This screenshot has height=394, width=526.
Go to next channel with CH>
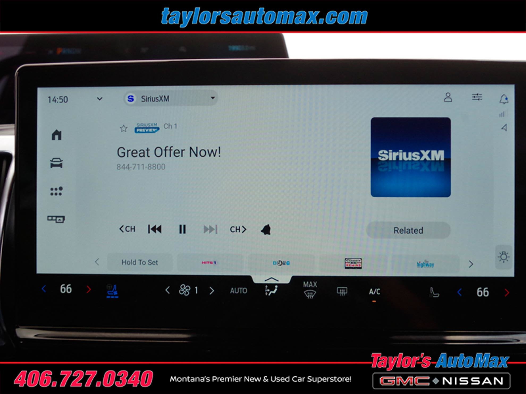coord(238,229)
